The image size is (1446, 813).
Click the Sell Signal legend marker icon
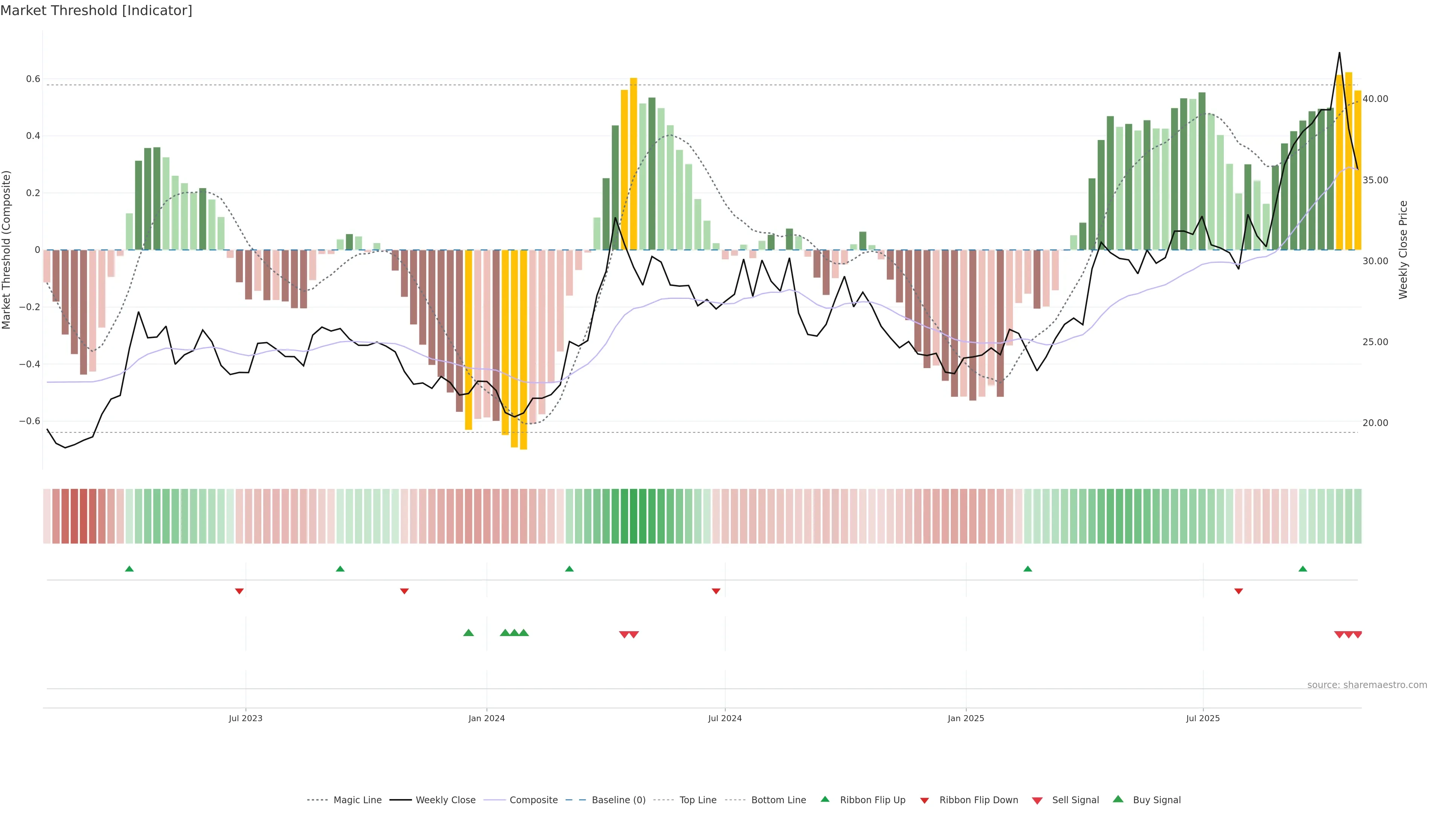pos(1037,801)
